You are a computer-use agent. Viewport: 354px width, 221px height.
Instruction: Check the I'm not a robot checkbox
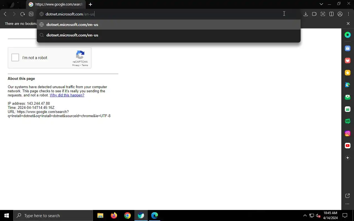pyautogui.click(x=15, y=57)
